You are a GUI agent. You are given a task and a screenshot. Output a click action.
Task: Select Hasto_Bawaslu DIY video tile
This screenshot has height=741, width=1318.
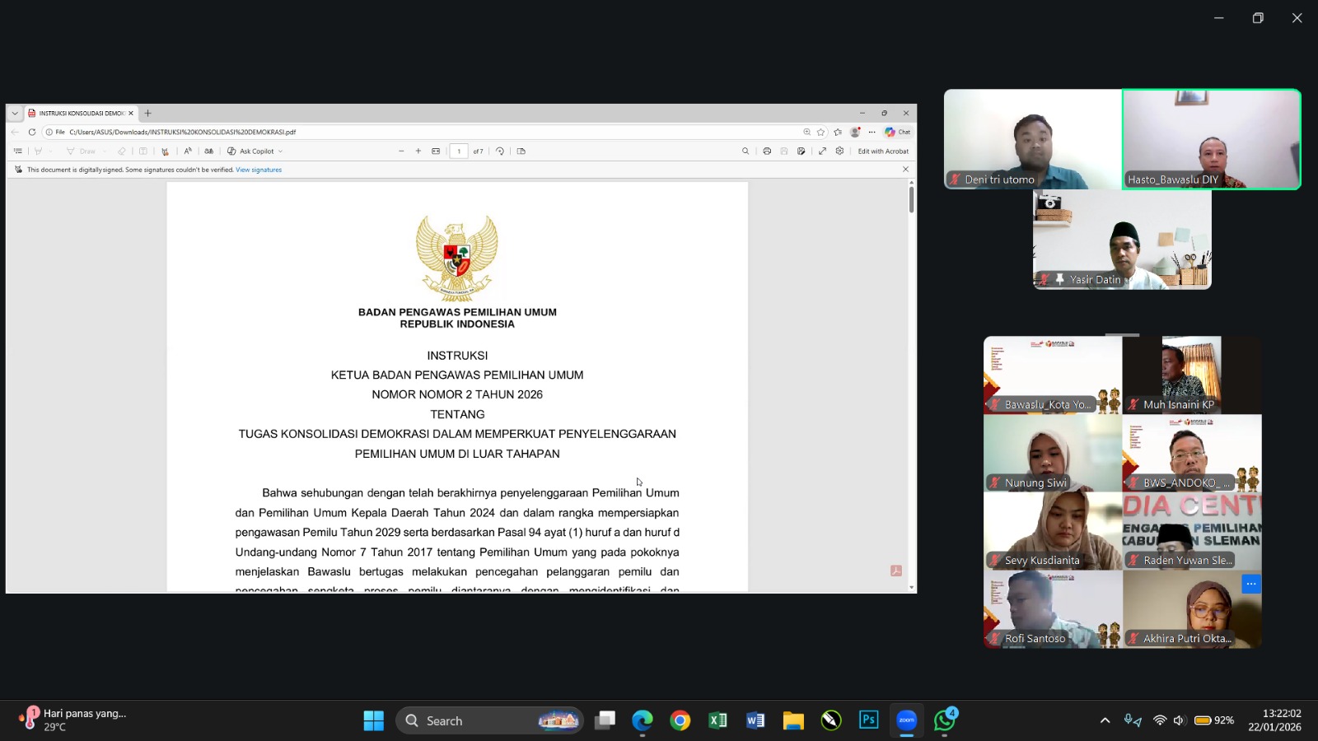1211,139
